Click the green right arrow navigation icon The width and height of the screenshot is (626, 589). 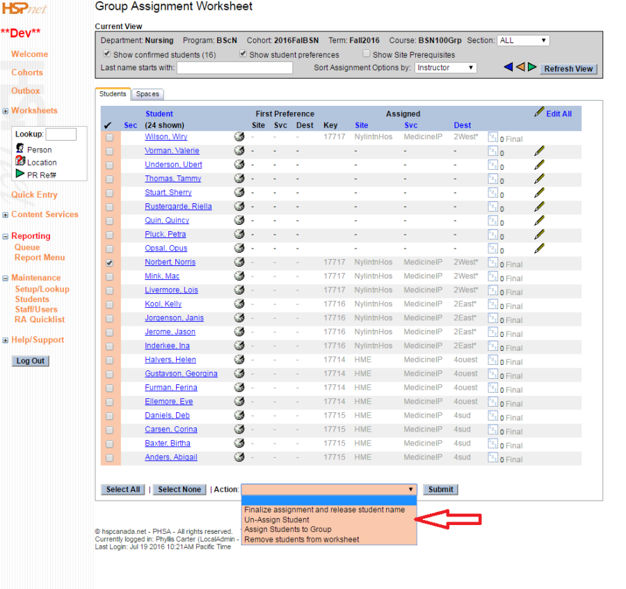(x=532, y=68)
